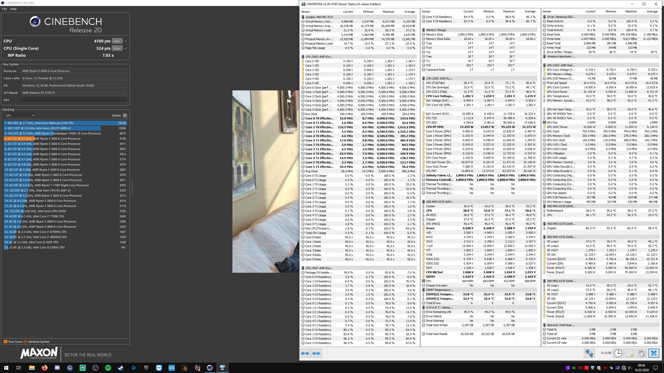Open the File menu in Cinebench
Viewport: 664px width, 373px height.
[4, 9]
